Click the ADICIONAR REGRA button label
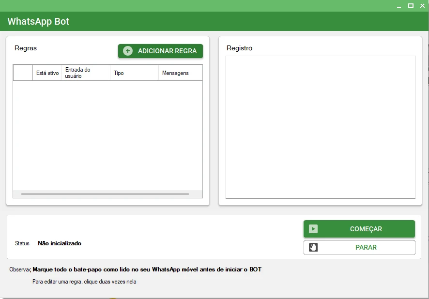The width and height of the screenshot is (429, 299). 167,51
